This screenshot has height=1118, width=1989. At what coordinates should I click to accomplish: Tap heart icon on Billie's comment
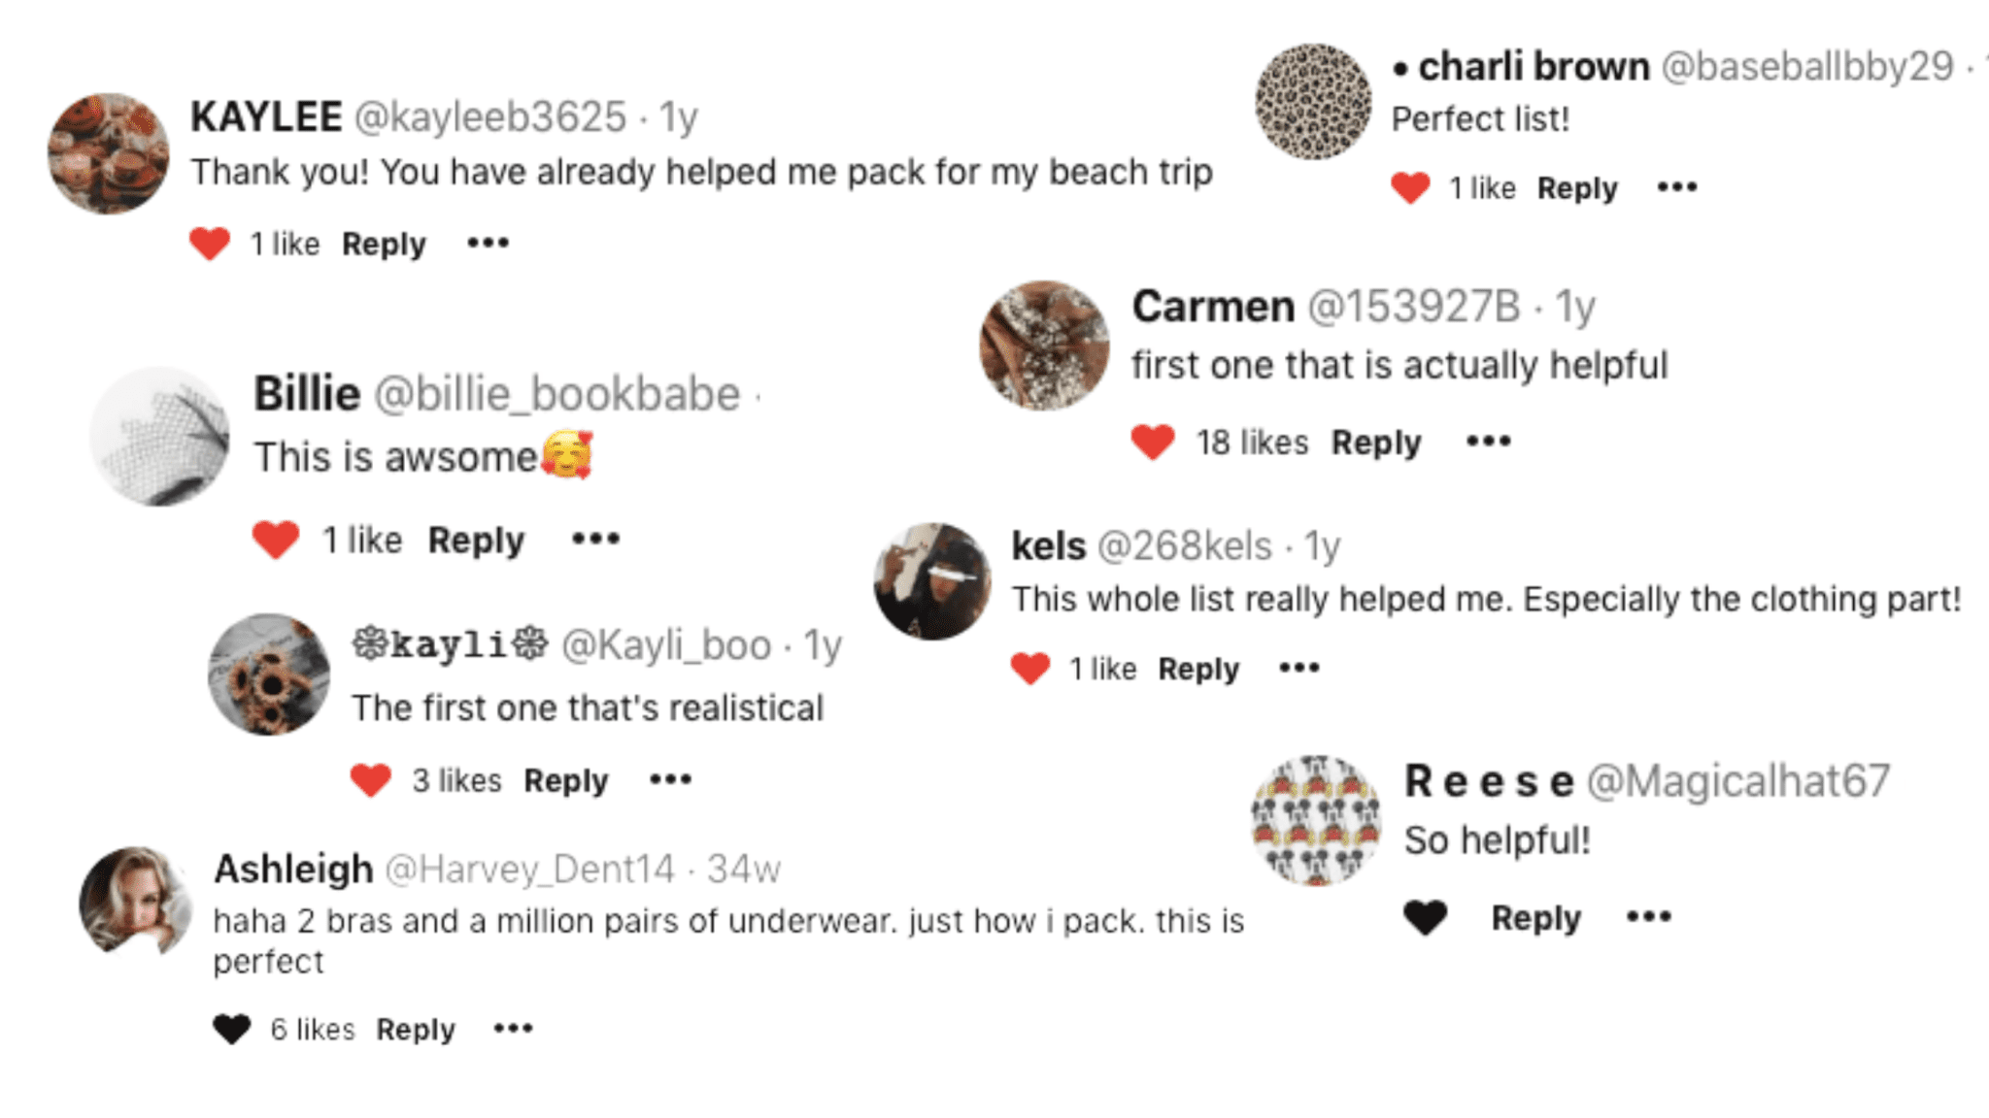(x=276, y=540)
